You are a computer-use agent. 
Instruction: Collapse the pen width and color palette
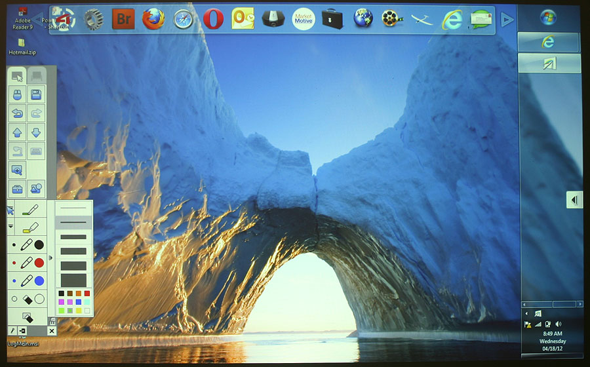coord(50,258)
